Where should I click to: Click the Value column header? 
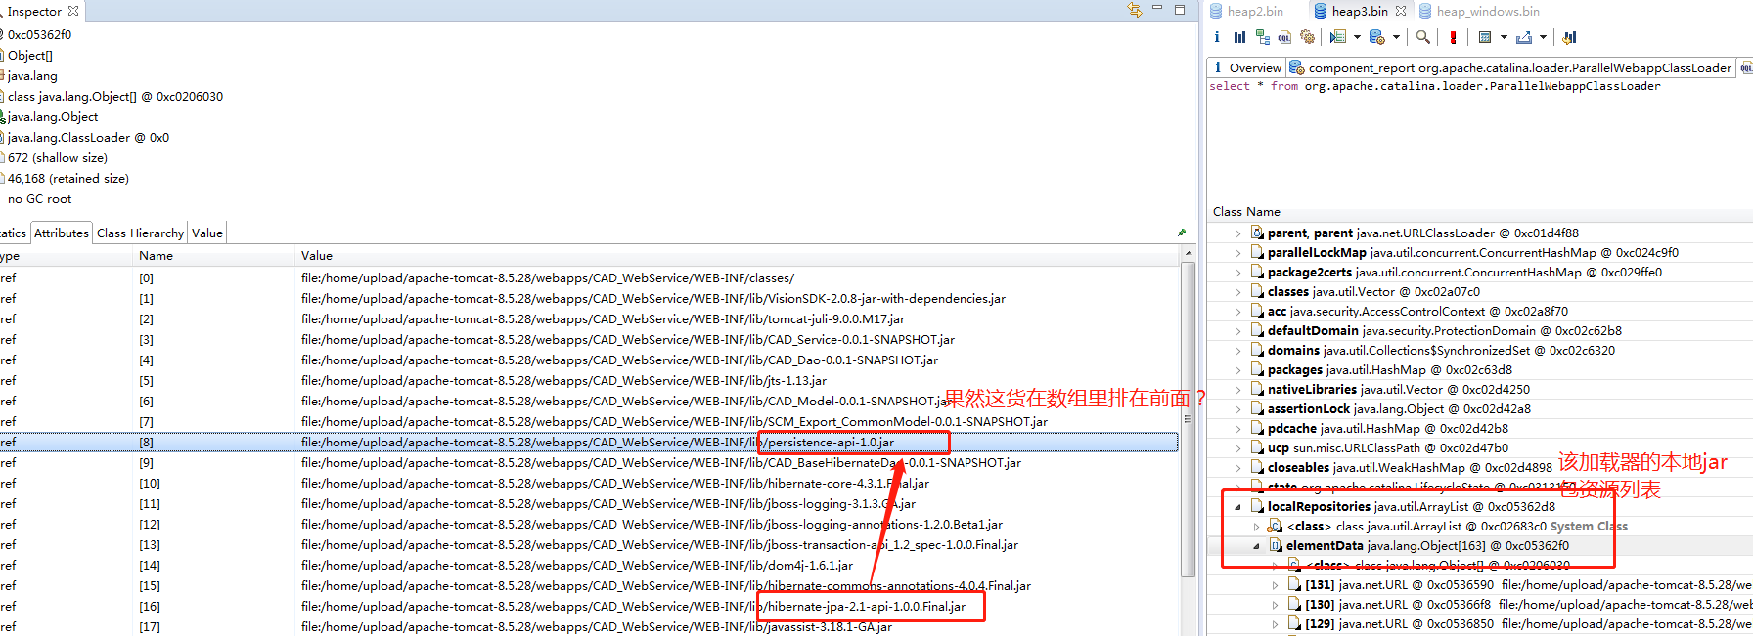(738, 256)
